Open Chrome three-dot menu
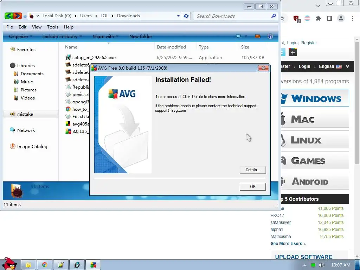 pyautogui.click(x=352, y=18)
